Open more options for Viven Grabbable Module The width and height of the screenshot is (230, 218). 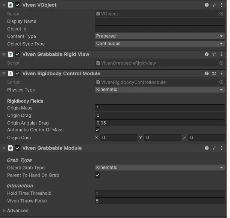coord(221,148)
